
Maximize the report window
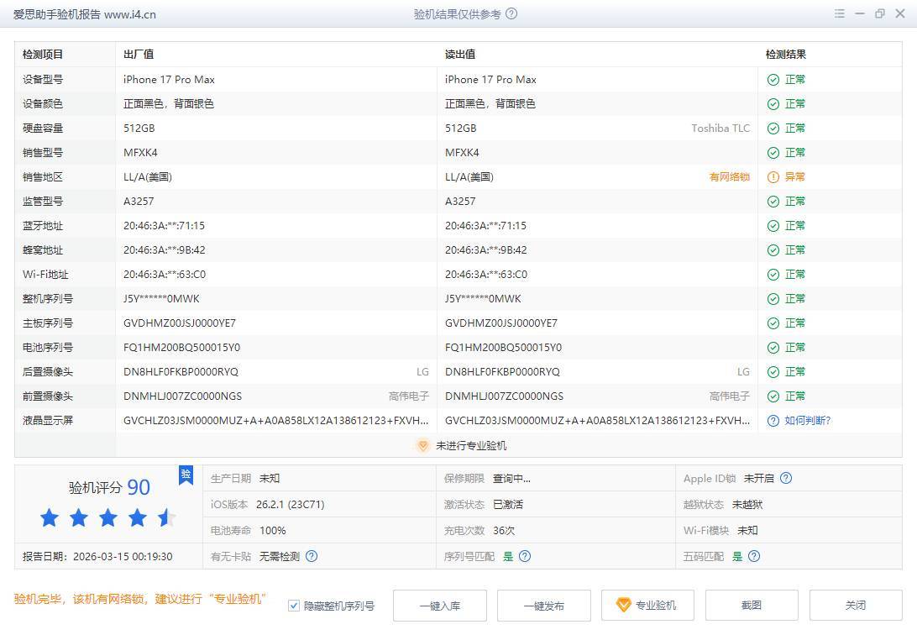880,14
